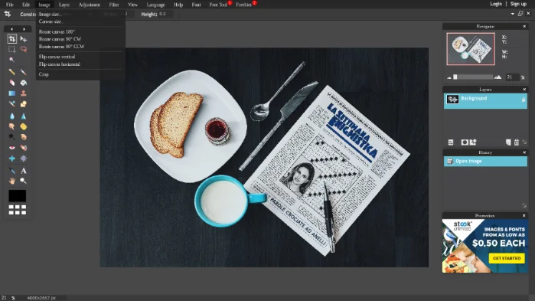Select the Blur drop tool
The image size is (535, 301).
(12, 116)
